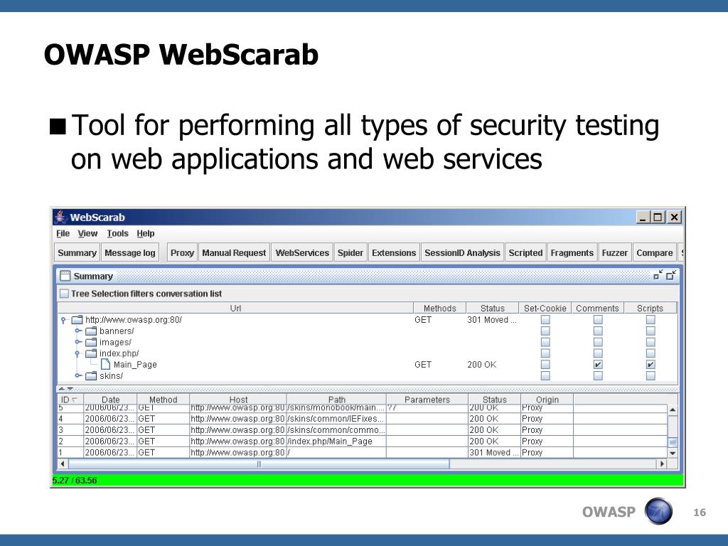Click horizontal scrollbar left arrow
Screen dimensions: 728x546
click(x=63, y=464)
